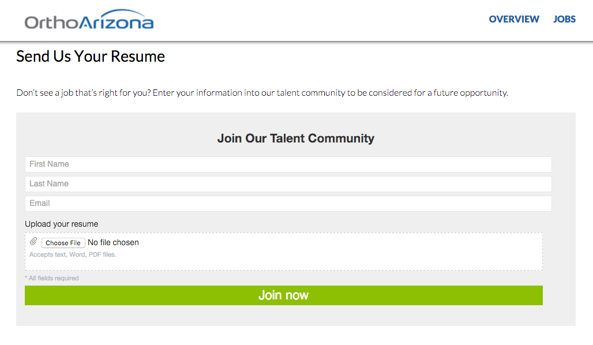The image size is (593, 345).
Task: Click the blue "Arizona" part of logo
Action: [116, 20]
